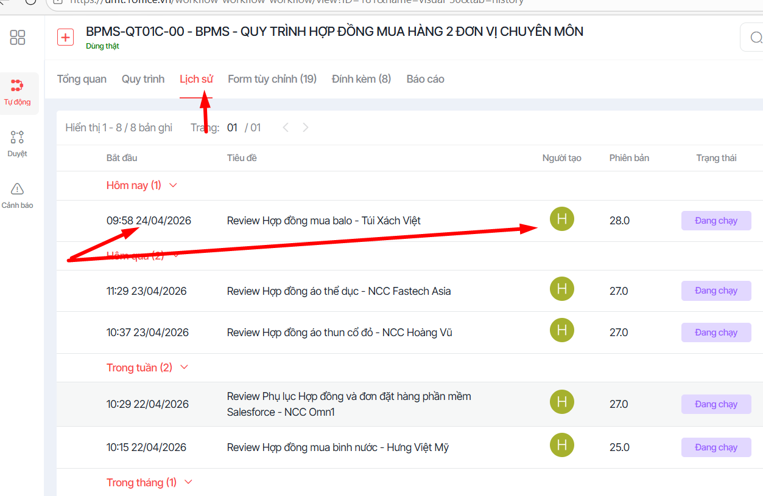Switch to the Form tùy chỉnh tab
Viewport: 763px width, 496px height.
(272, 79)
